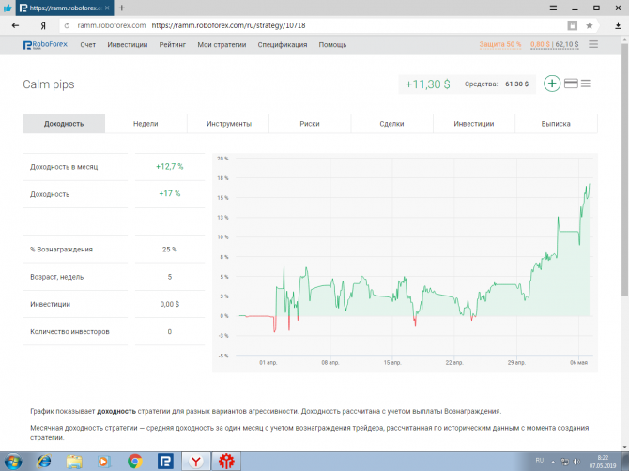This screenshot has height=471, width=629.
Task: Click the Защита 50 % link
Action: pyautogui.click(x=500, y=44)
